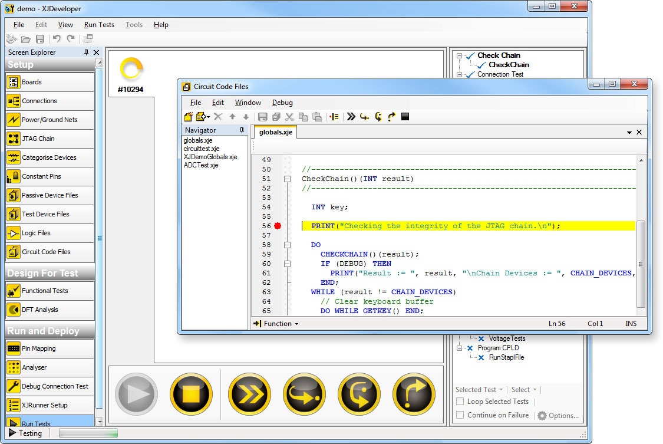The image size is (663, 444).
Task: Open Constant Pins screen
Action: coord(50,176)
